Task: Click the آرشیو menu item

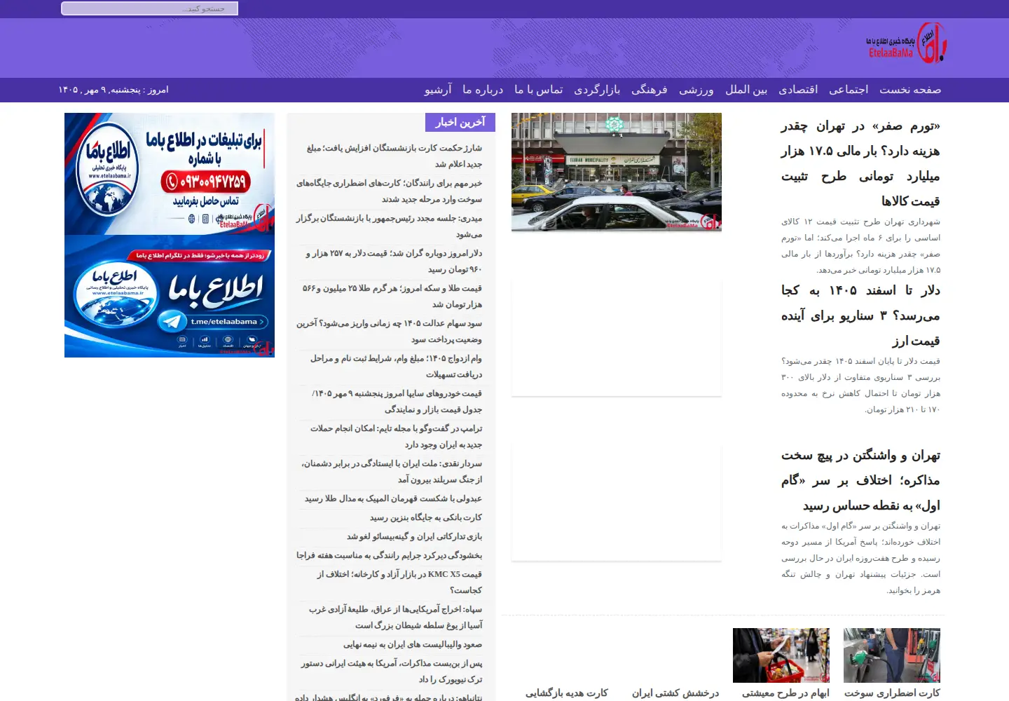Action: (x=438, y=90)
